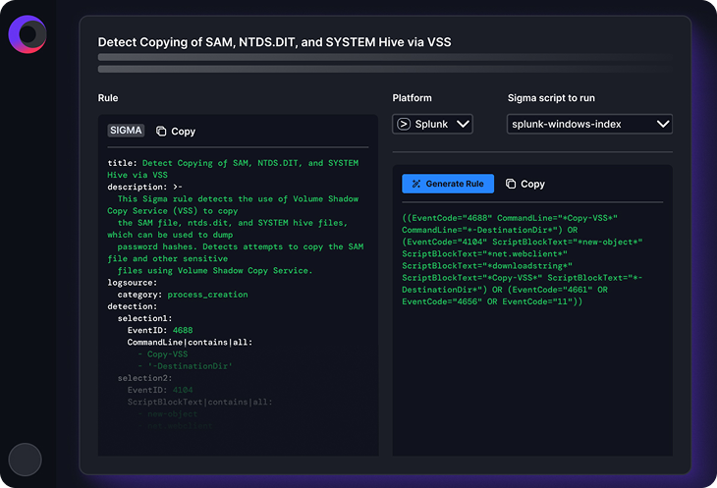
Task: Click the 'description: >-' line
Action: click(145, 187)
